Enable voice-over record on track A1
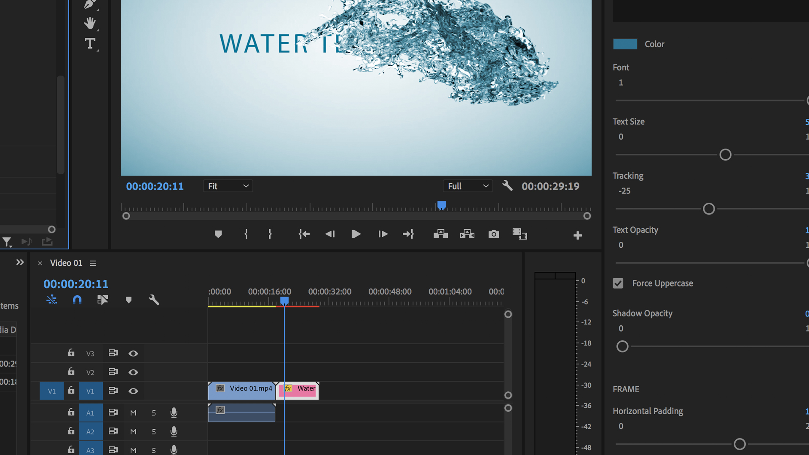The width and height of the screenshot is (809, 455). pos(174,412)
